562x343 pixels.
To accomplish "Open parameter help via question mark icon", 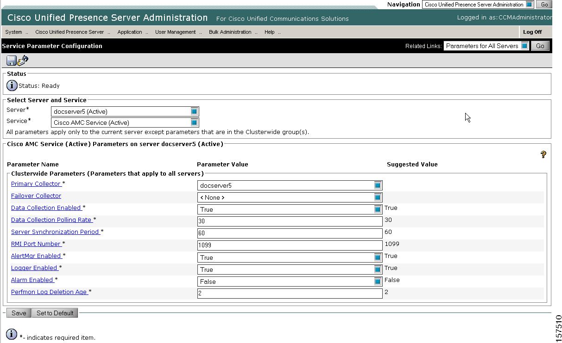I will click(x=543, y=154).
